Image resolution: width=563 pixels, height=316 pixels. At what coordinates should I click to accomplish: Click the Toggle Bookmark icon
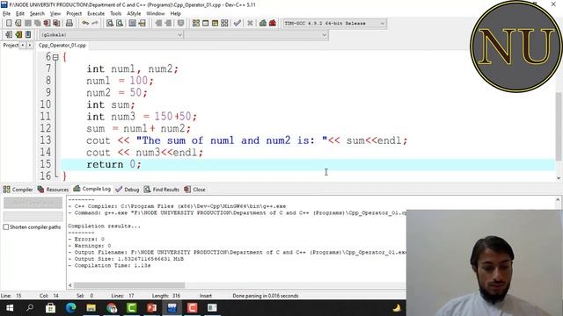[18, 35]
